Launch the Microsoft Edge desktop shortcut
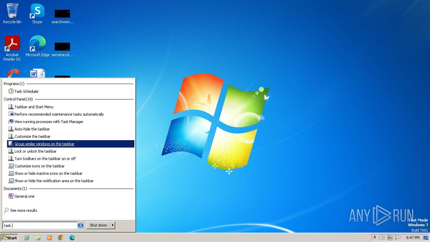This screenshot has height=242, width=430. 37,46
